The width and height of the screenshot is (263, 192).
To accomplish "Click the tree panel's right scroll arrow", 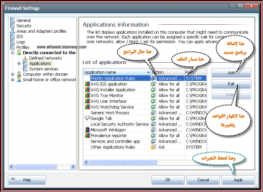I will [x=73, y=166].
